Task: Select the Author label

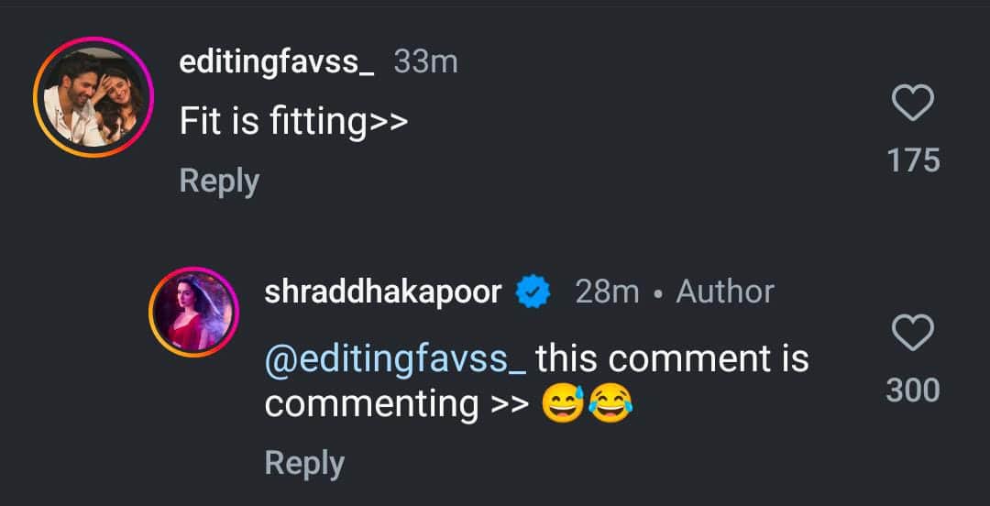Action: click(x=725, y=292)
